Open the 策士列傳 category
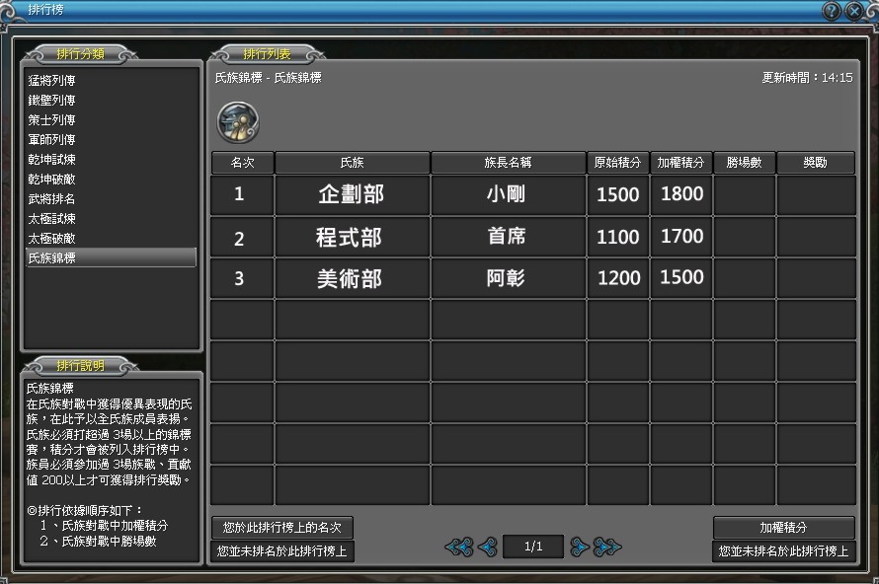 52,120
